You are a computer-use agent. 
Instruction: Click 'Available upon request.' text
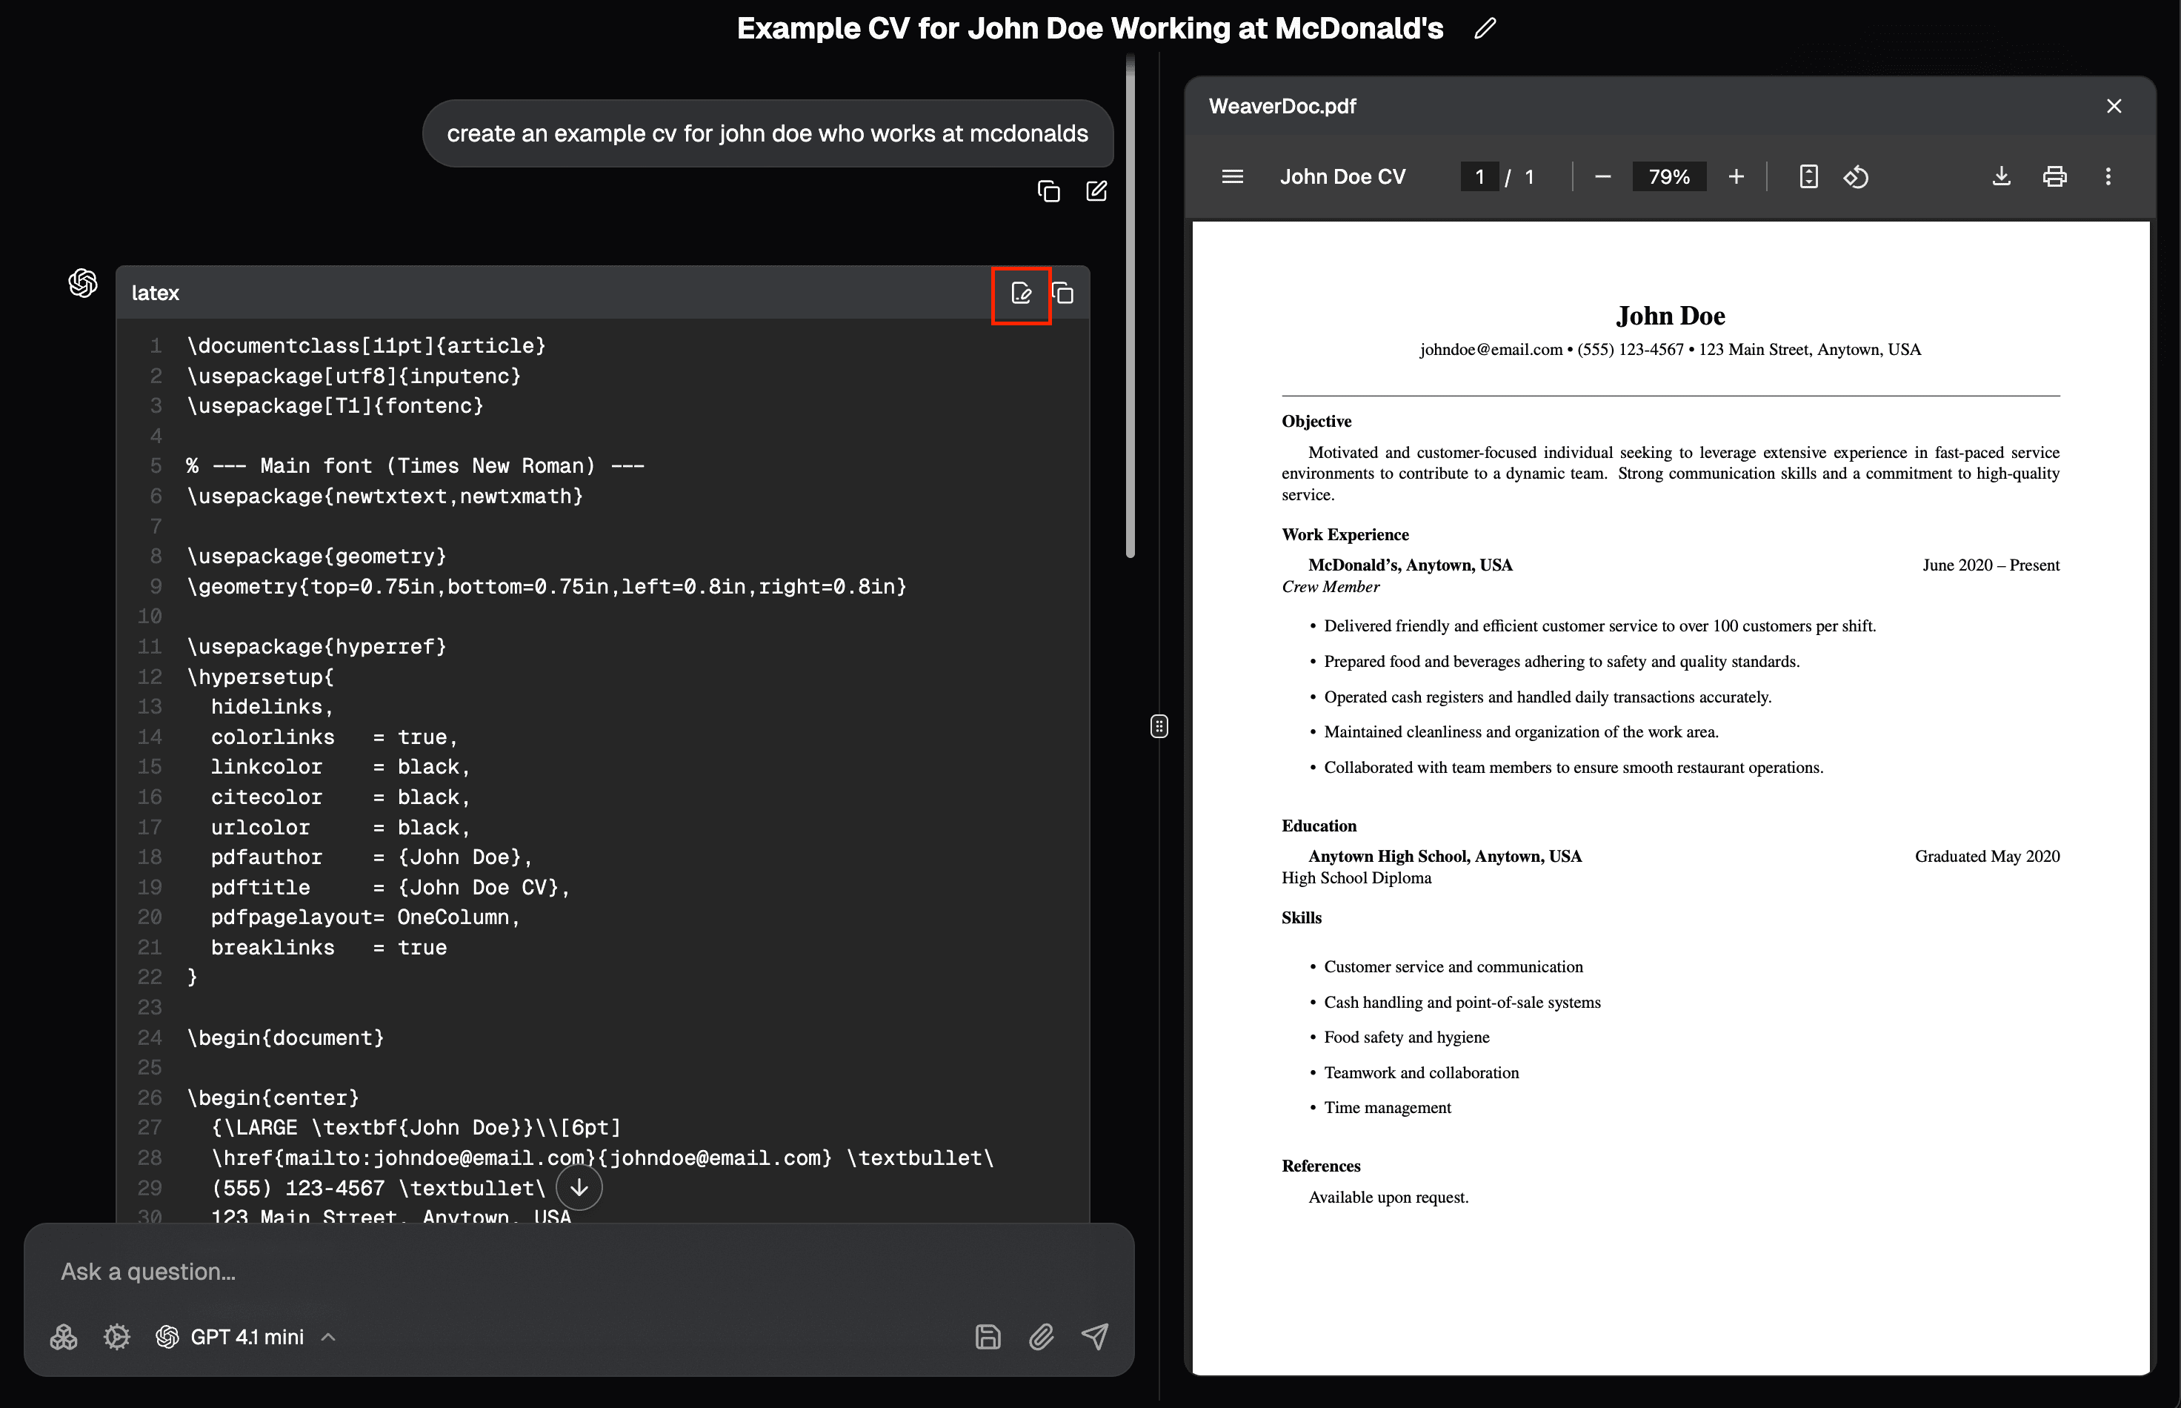point(1388,1198)
